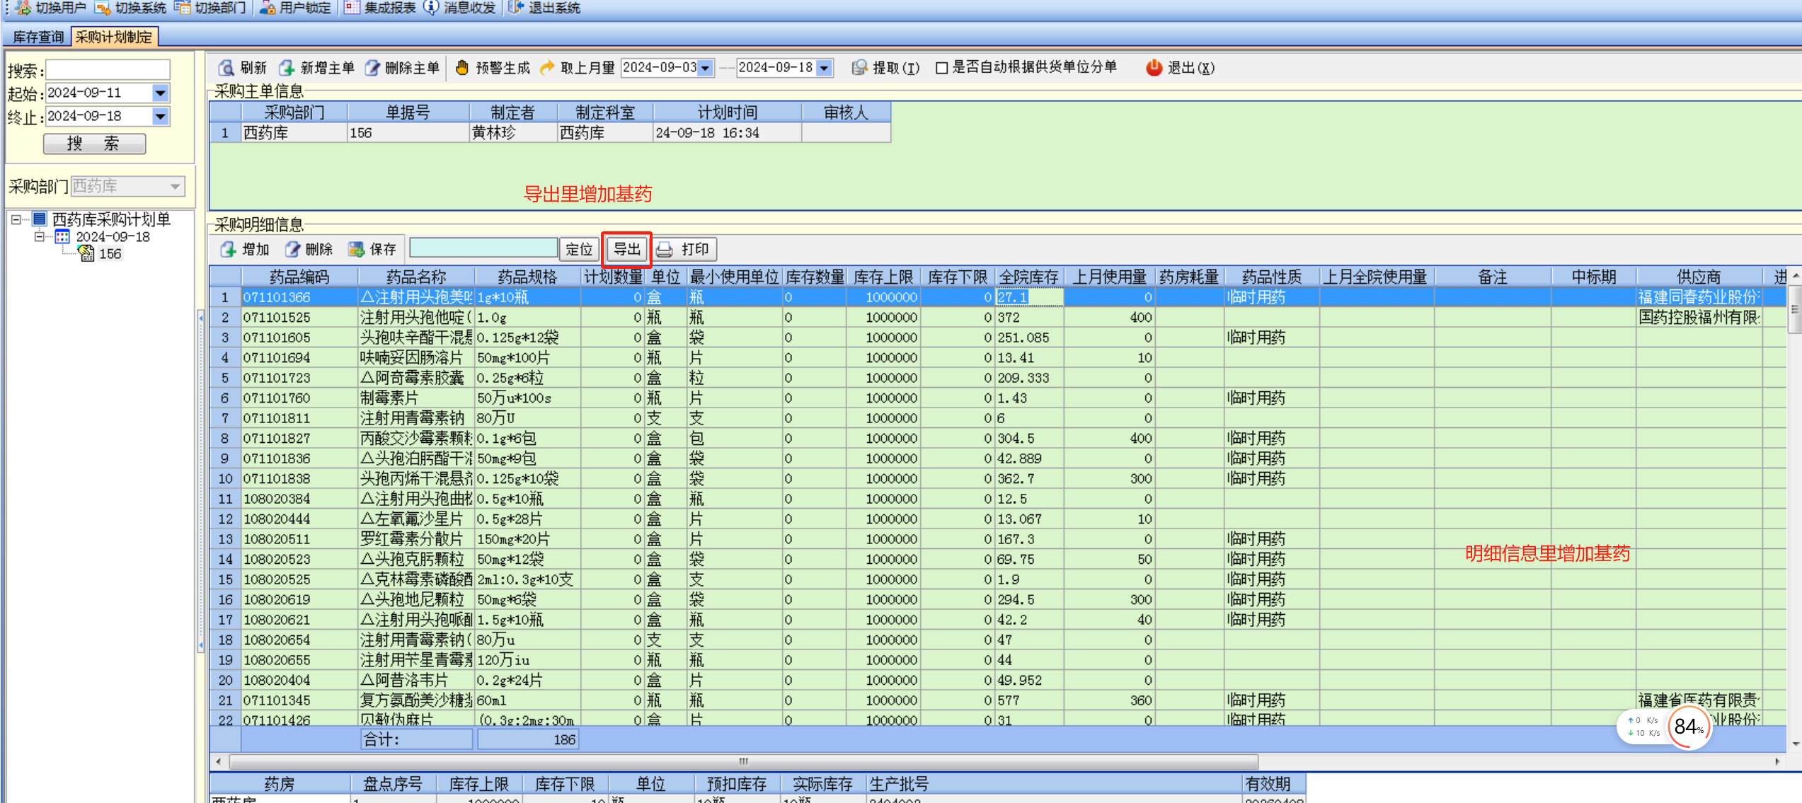1802x803 pixels.
Task: Click the red 退出 power icon
Action: pos(1154,68)
